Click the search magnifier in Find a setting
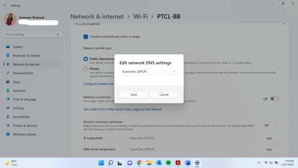The width and height of the screenshot is (298, 168). point(58,34)
